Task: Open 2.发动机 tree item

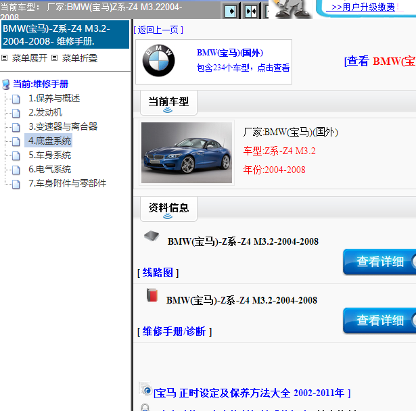Action: coord(45,112)
